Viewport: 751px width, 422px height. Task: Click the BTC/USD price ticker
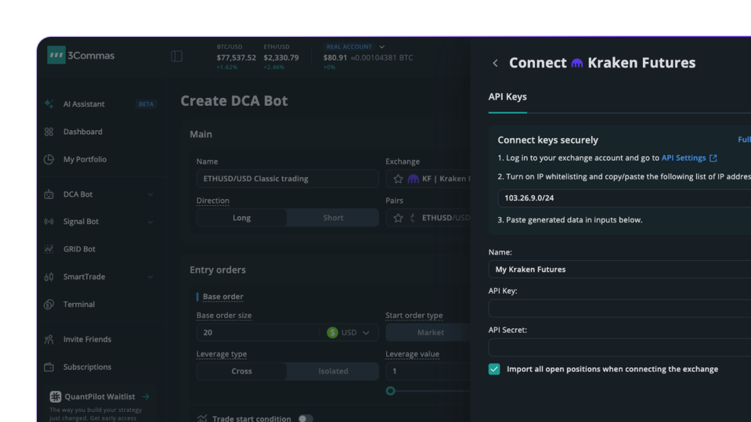(x=236, y=57)
